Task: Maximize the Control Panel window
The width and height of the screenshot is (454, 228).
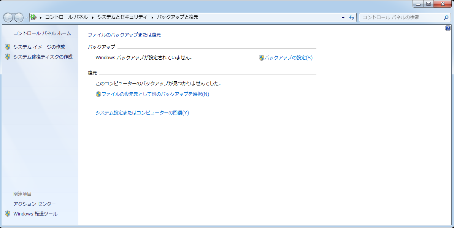Action: (429, 4)
